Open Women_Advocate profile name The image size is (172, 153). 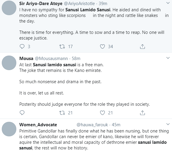point(38,125)
